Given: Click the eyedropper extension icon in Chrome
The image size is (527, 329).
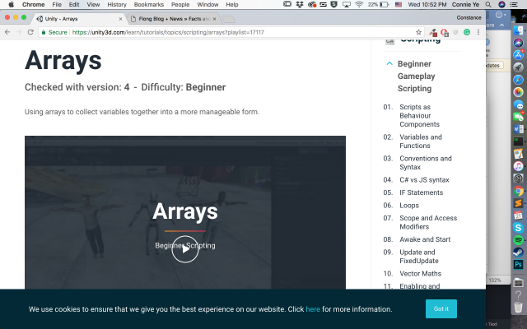Looking at the screenshot, I should [433, 32].
